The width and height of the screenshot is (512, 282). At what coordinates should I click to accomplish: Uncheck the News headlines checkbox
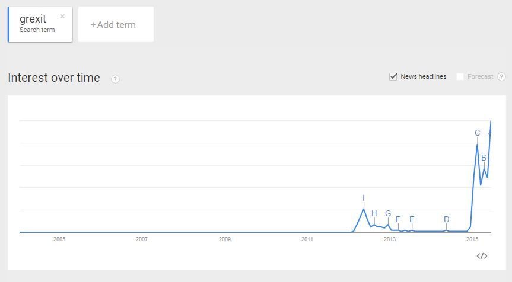point(393,76)
